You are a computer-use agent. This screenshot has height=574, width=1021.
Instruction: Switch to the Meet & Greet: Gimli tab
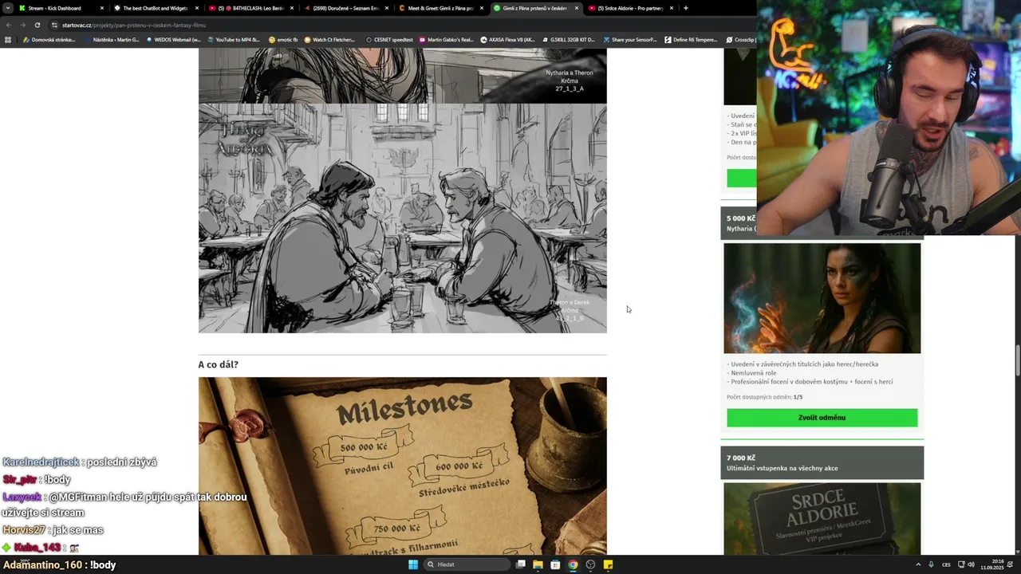(441, 8)
